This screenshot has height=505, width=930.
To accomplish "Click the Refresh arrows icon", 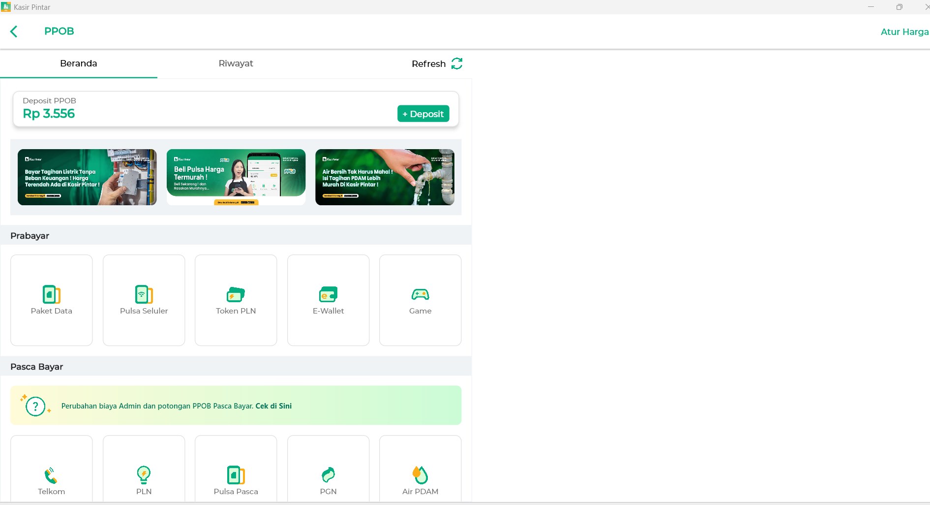I will tap(457, 63).
